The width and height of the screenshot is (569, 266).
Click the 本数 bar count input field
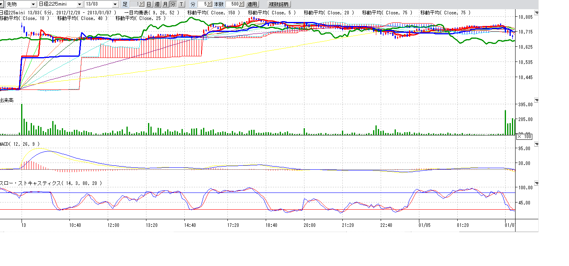pyautogui.click(x=232, y=4)
